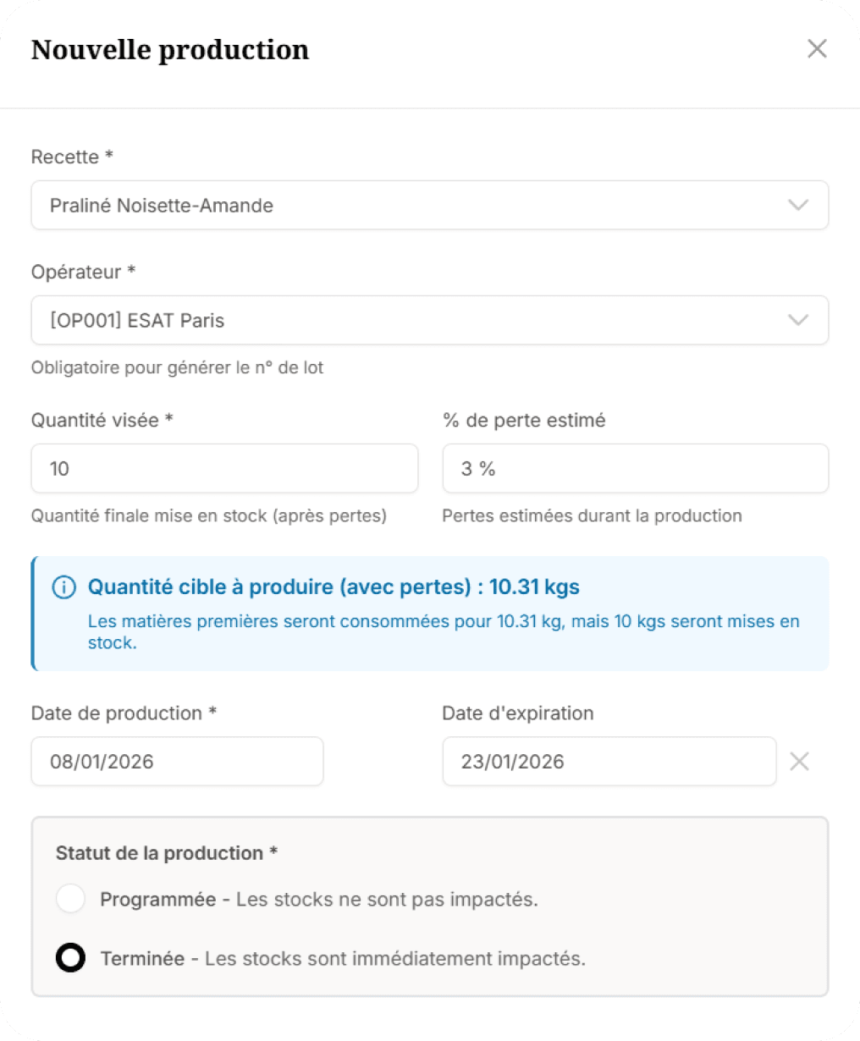860x1041 pixels.
Task: Select the Terminée radio button
Action: [x=71, y=958]
